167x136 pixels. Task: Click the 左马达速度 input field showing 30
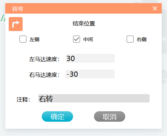90,58
